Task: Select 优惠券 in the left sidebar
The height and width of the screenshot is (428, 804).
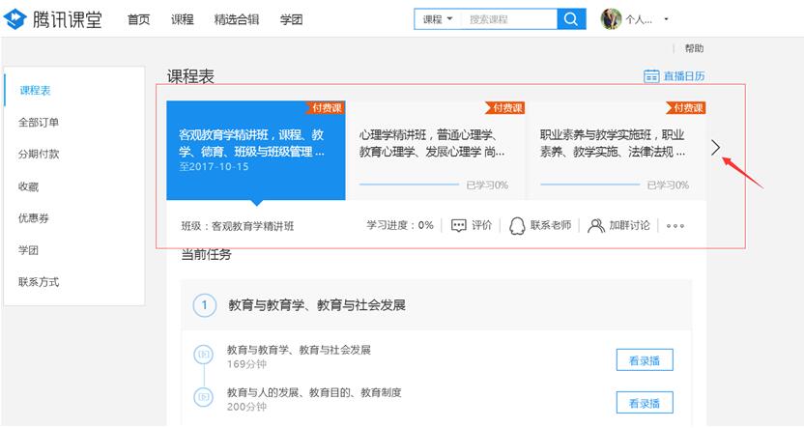Action: coord(33,218)
